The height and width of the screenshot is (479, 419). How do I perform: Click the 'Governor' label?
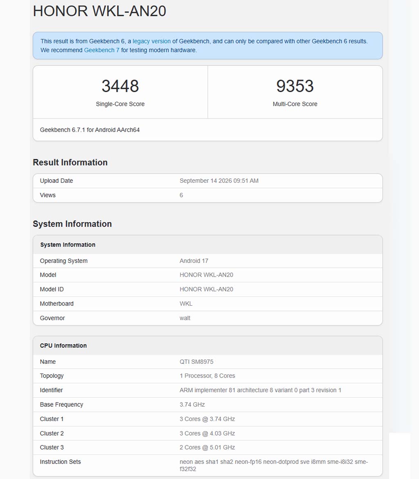pos(52,318)
